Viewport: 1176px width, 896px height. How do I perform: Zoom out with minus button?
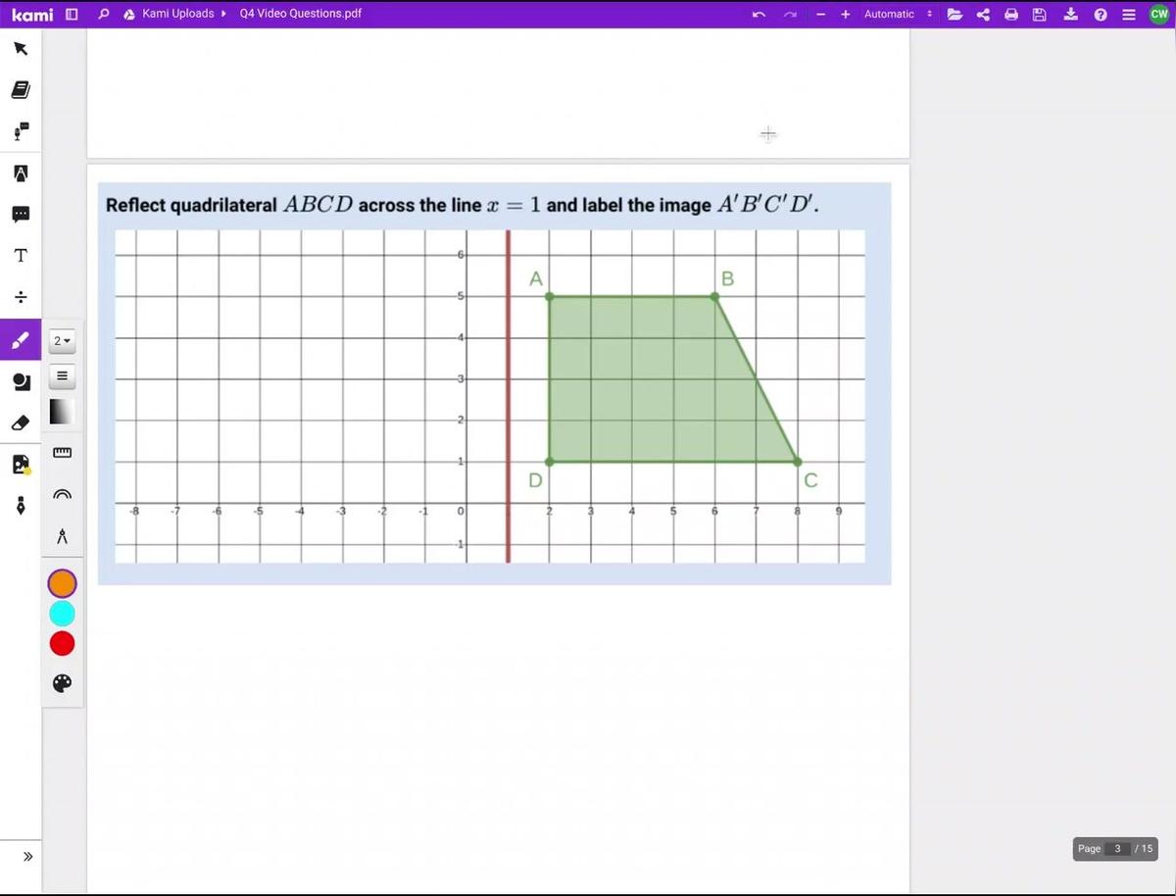[x=820, y=14]
